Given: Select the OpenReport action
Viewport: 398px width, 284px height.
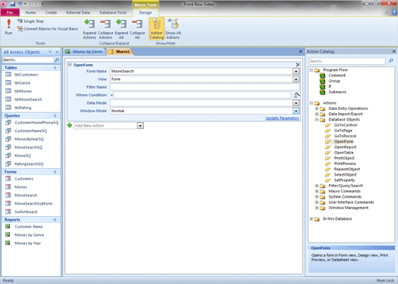Looking at the screenshot, I should [x=345, y=147].
